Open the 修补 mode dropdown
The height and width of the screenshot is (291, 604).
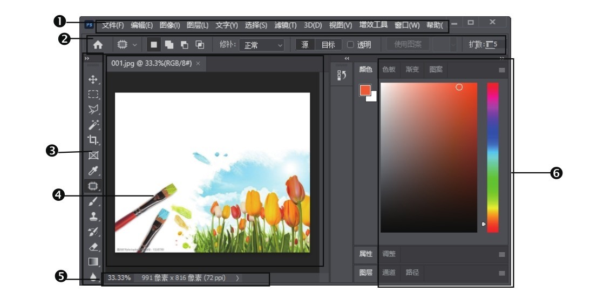(262, 45)
